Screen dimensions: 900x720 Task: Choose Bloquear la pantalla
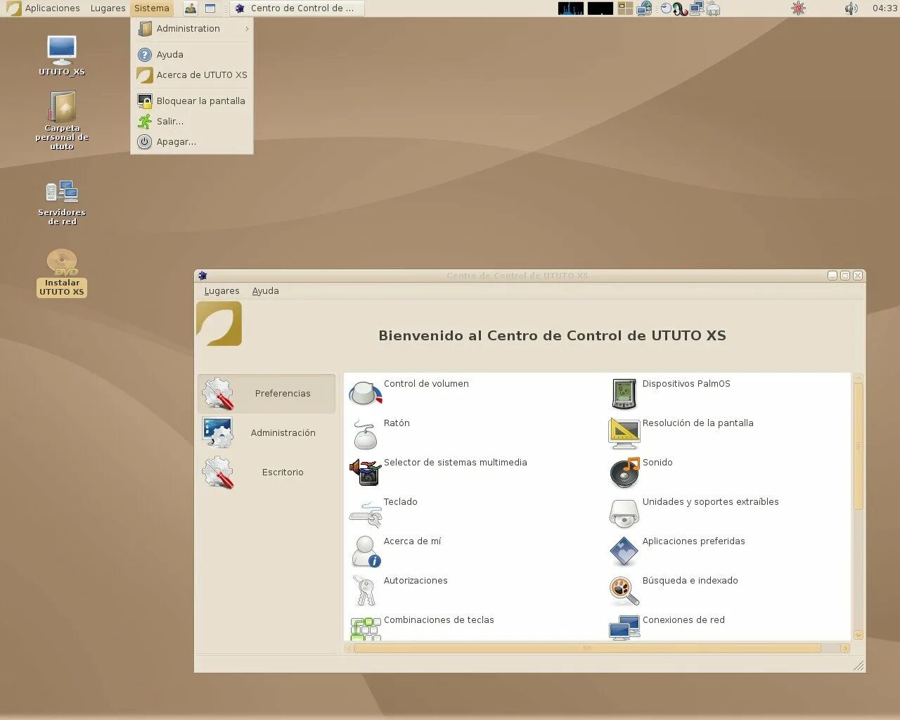tap(193, 101)
